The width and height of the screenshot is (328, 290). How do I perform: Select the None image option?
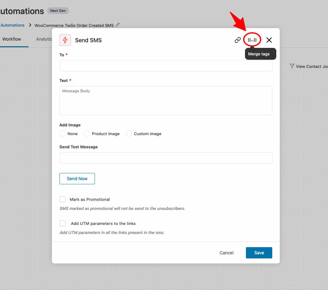coord(63,134)
